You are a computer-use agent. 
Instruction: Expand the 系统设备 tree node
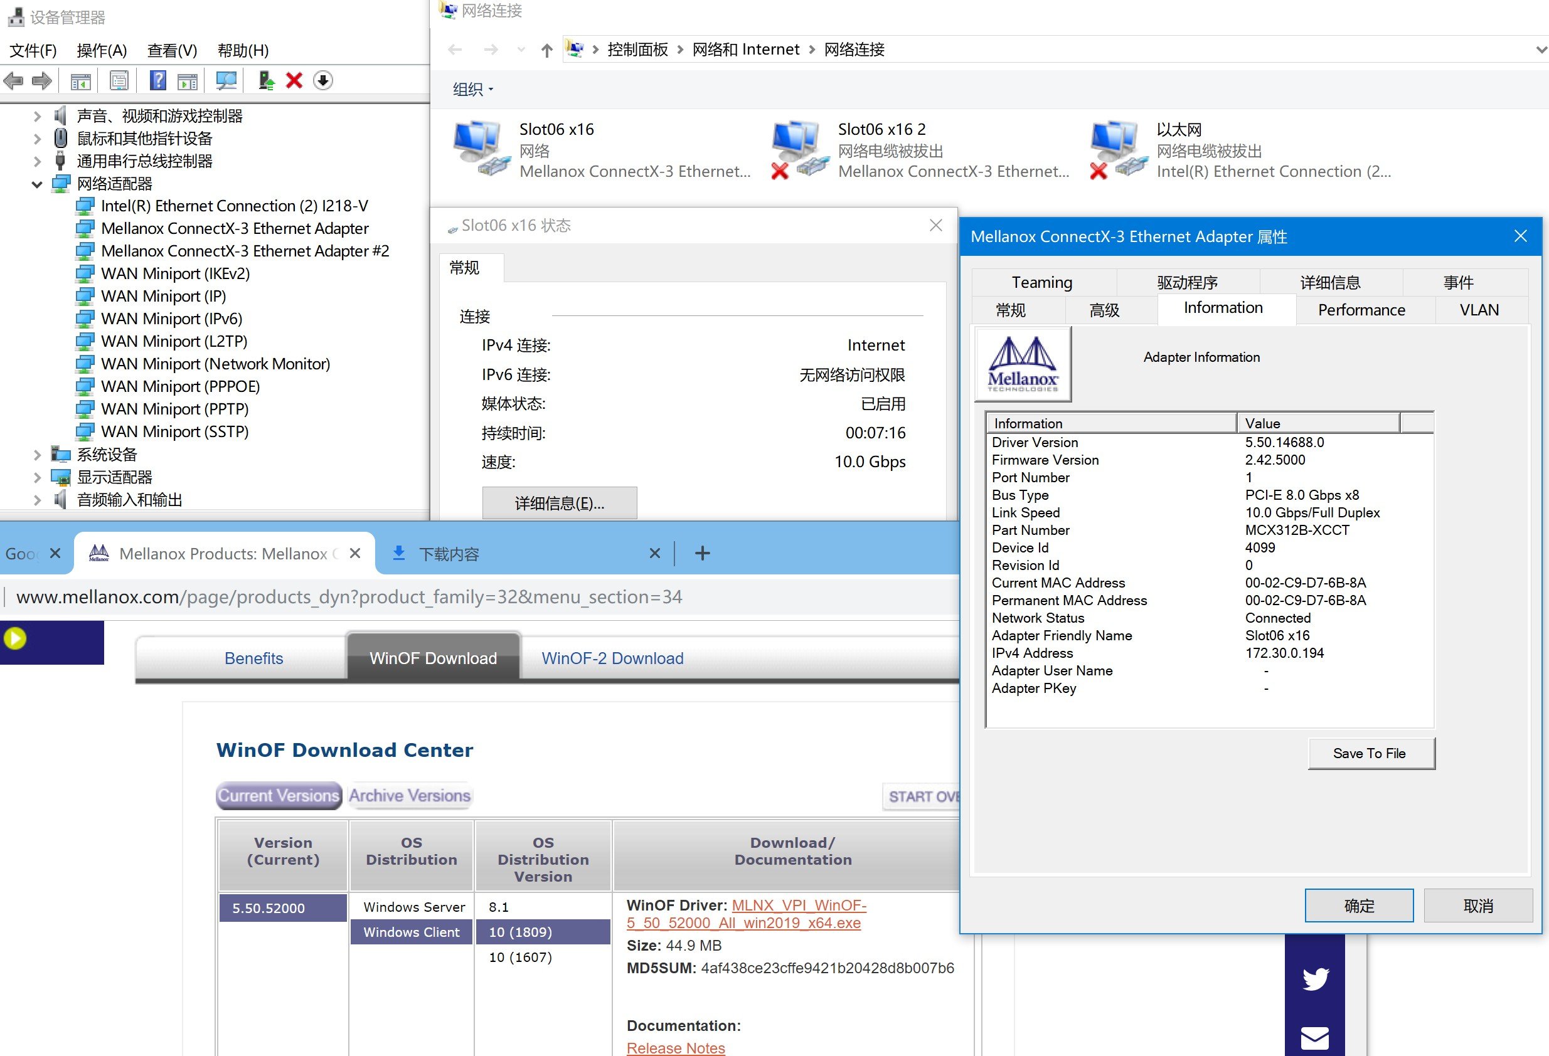[x=37, y=455]
